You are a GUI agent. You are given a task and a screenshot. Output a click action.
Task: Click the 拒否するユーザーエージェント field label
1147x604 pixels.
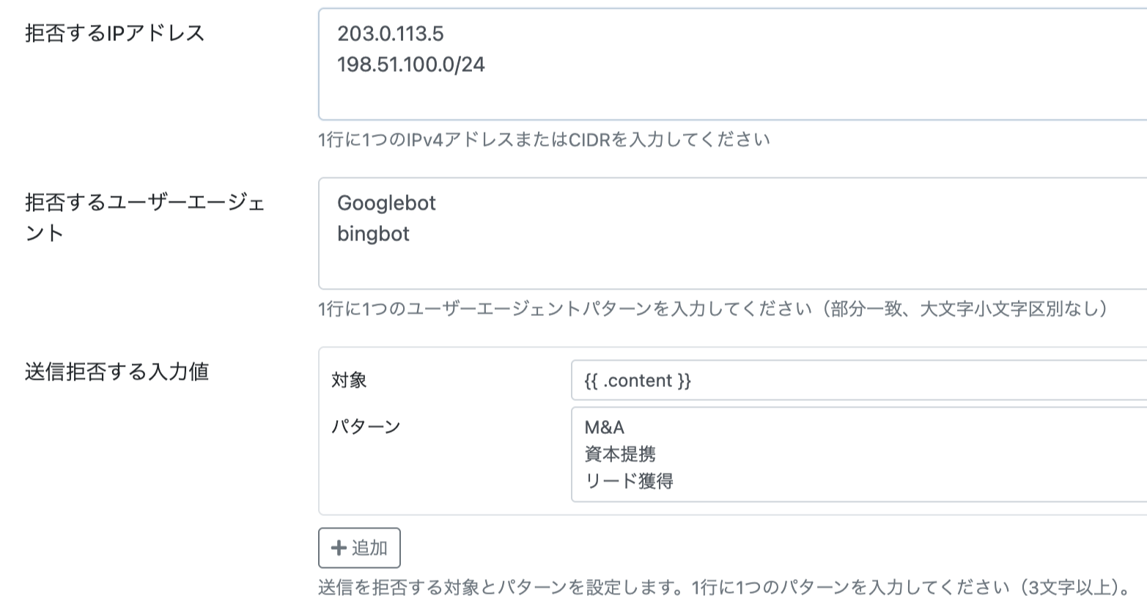click(117, 216)
